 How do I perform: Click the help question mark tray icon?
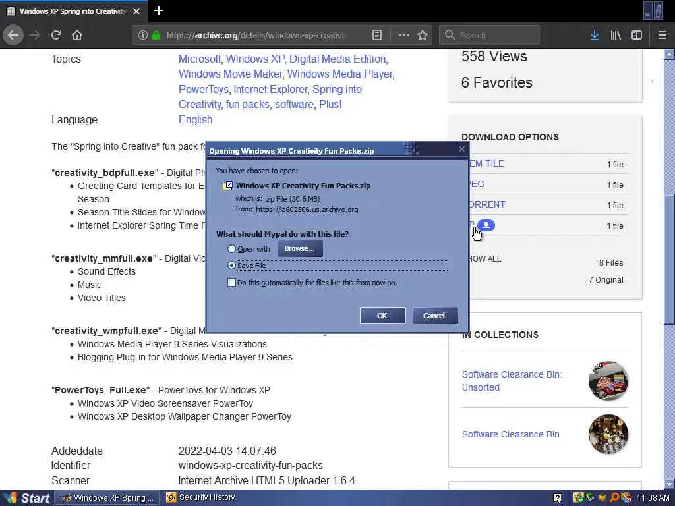(557, 498)
